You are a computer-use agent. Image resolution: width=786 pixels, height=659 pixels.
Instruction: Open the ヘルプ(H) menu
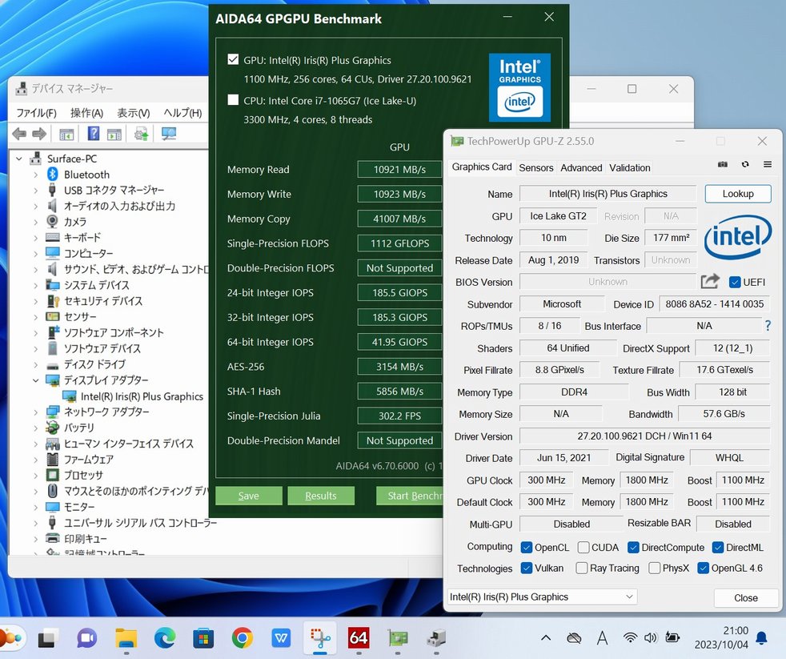coord(183,113)
